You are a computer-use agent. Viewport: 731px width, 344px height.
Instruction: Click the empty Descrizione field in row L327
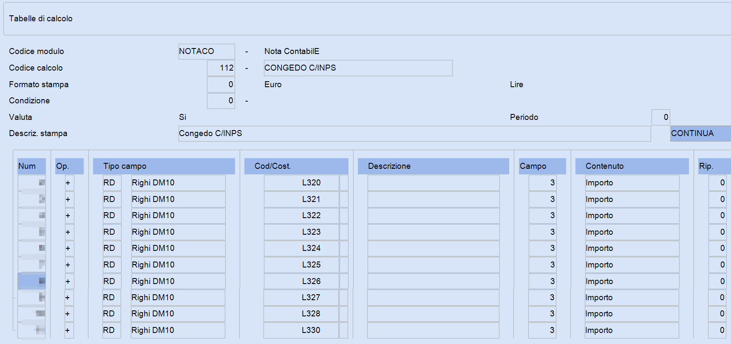(x=433, y=298)
